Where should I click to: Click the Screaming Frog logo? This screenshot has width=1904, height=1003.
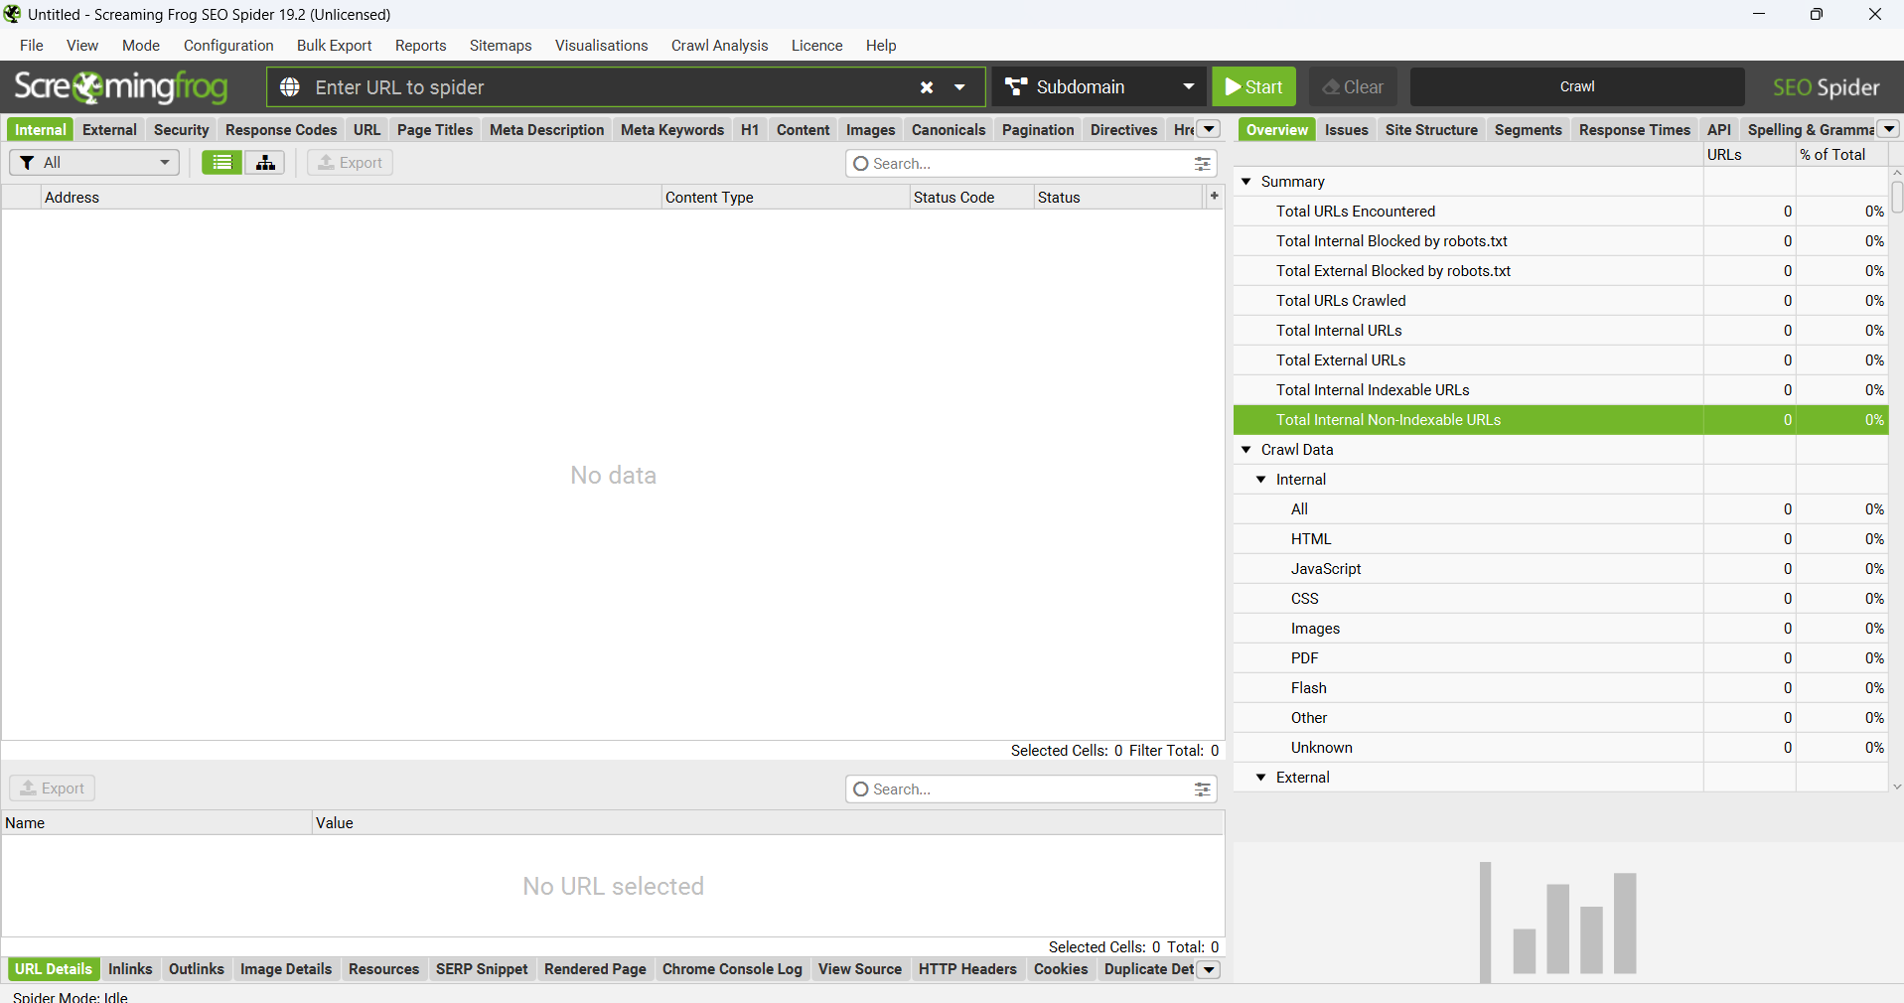coord(121,87)
